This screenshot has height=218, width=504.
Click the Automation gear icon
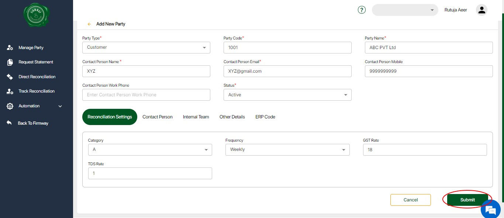click(10, 106)
